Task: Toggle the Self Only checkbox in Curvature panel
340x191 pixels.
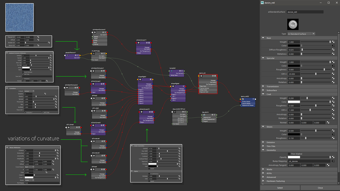Action: tap(42, 112)
